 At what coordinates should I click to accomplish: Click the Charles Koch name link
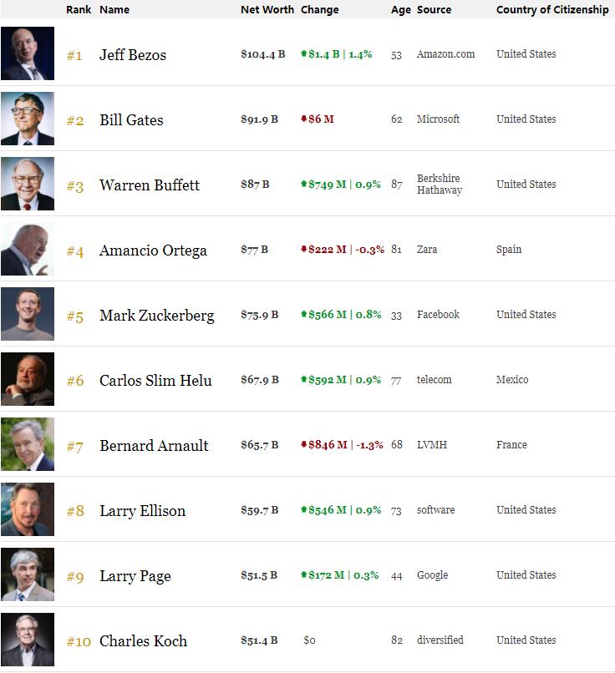pos(143,641)
